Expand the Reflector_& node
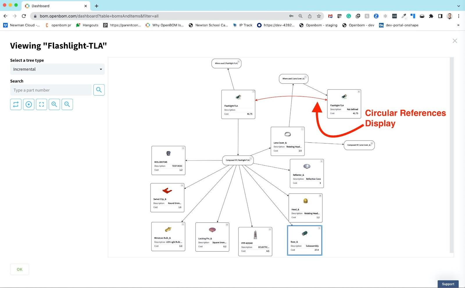The width and height of the screenshot is (465, 288). coord(321,161)
